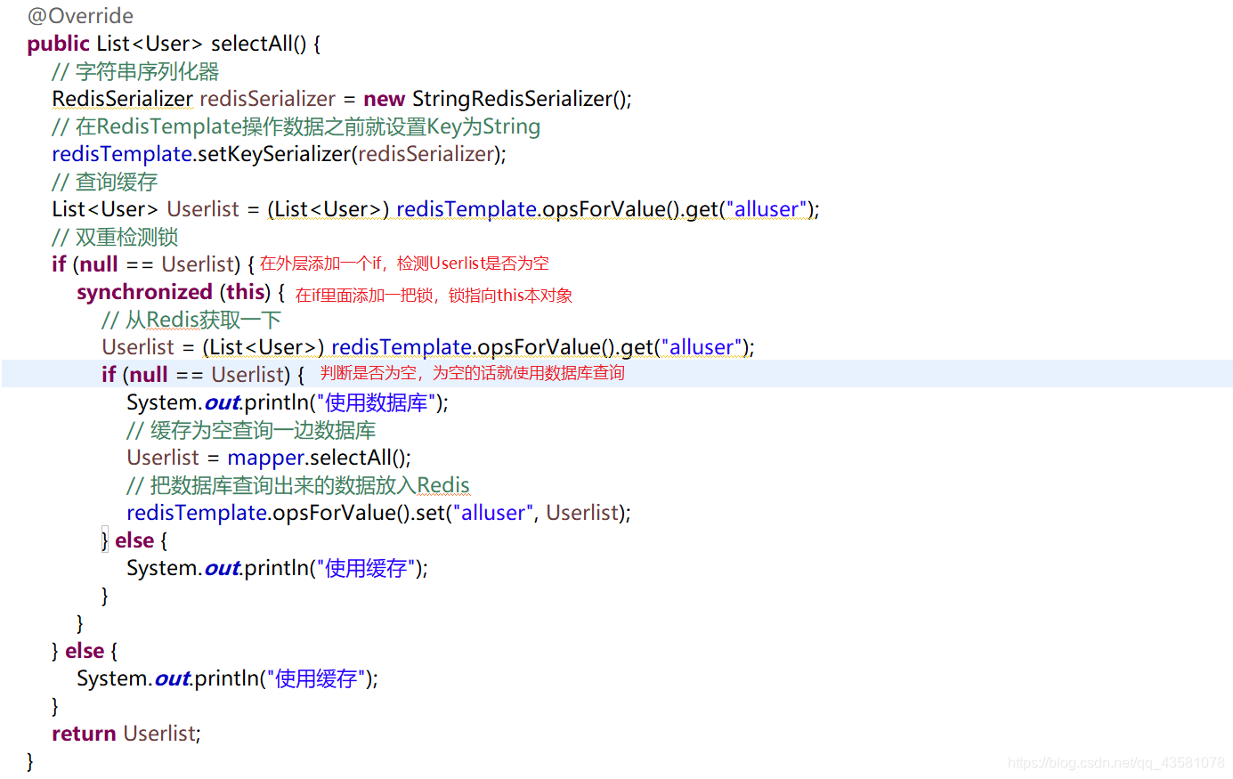Click the comment '字符串序列化器'
The image size is (1233, 779).
coord(135,71)
